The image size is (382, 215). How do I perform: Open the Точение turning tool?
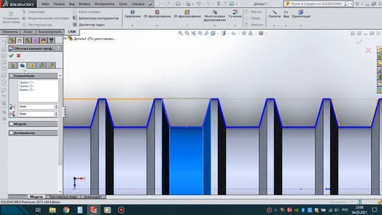(235, 14)
